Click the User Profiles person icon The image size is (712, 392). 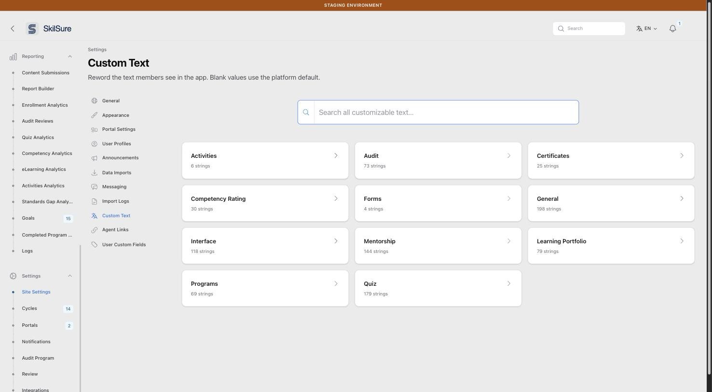tap(95, 144)
